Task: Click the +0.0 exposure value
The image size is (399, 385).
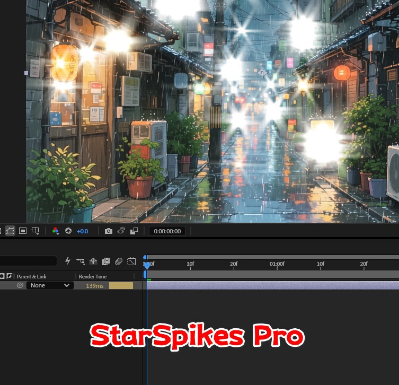Action: [82, 231]
